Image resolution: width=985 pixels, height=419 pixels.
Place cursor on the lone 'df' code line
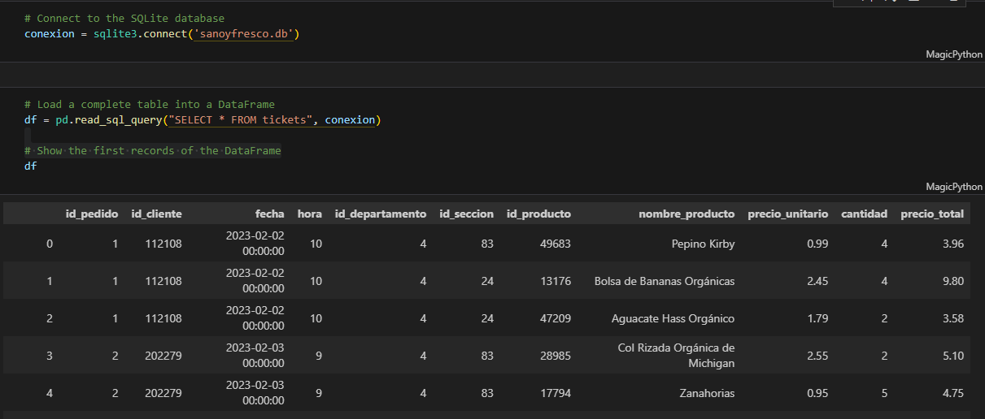point(31,166)
